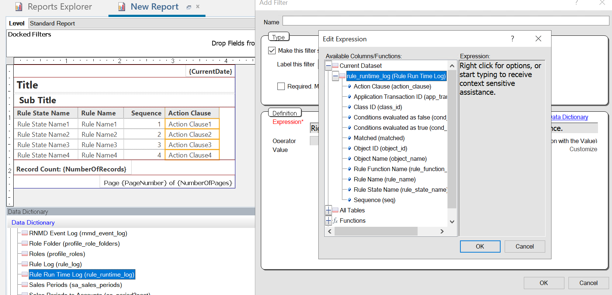Click the fx icon beside Functions
The height and width of the screenshot is (295, 612).
point(335,221)
